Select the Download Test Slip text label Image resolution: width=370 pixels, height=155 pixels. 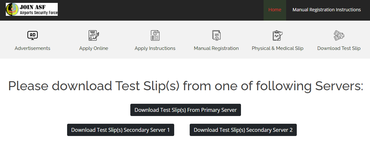[339, 48]
